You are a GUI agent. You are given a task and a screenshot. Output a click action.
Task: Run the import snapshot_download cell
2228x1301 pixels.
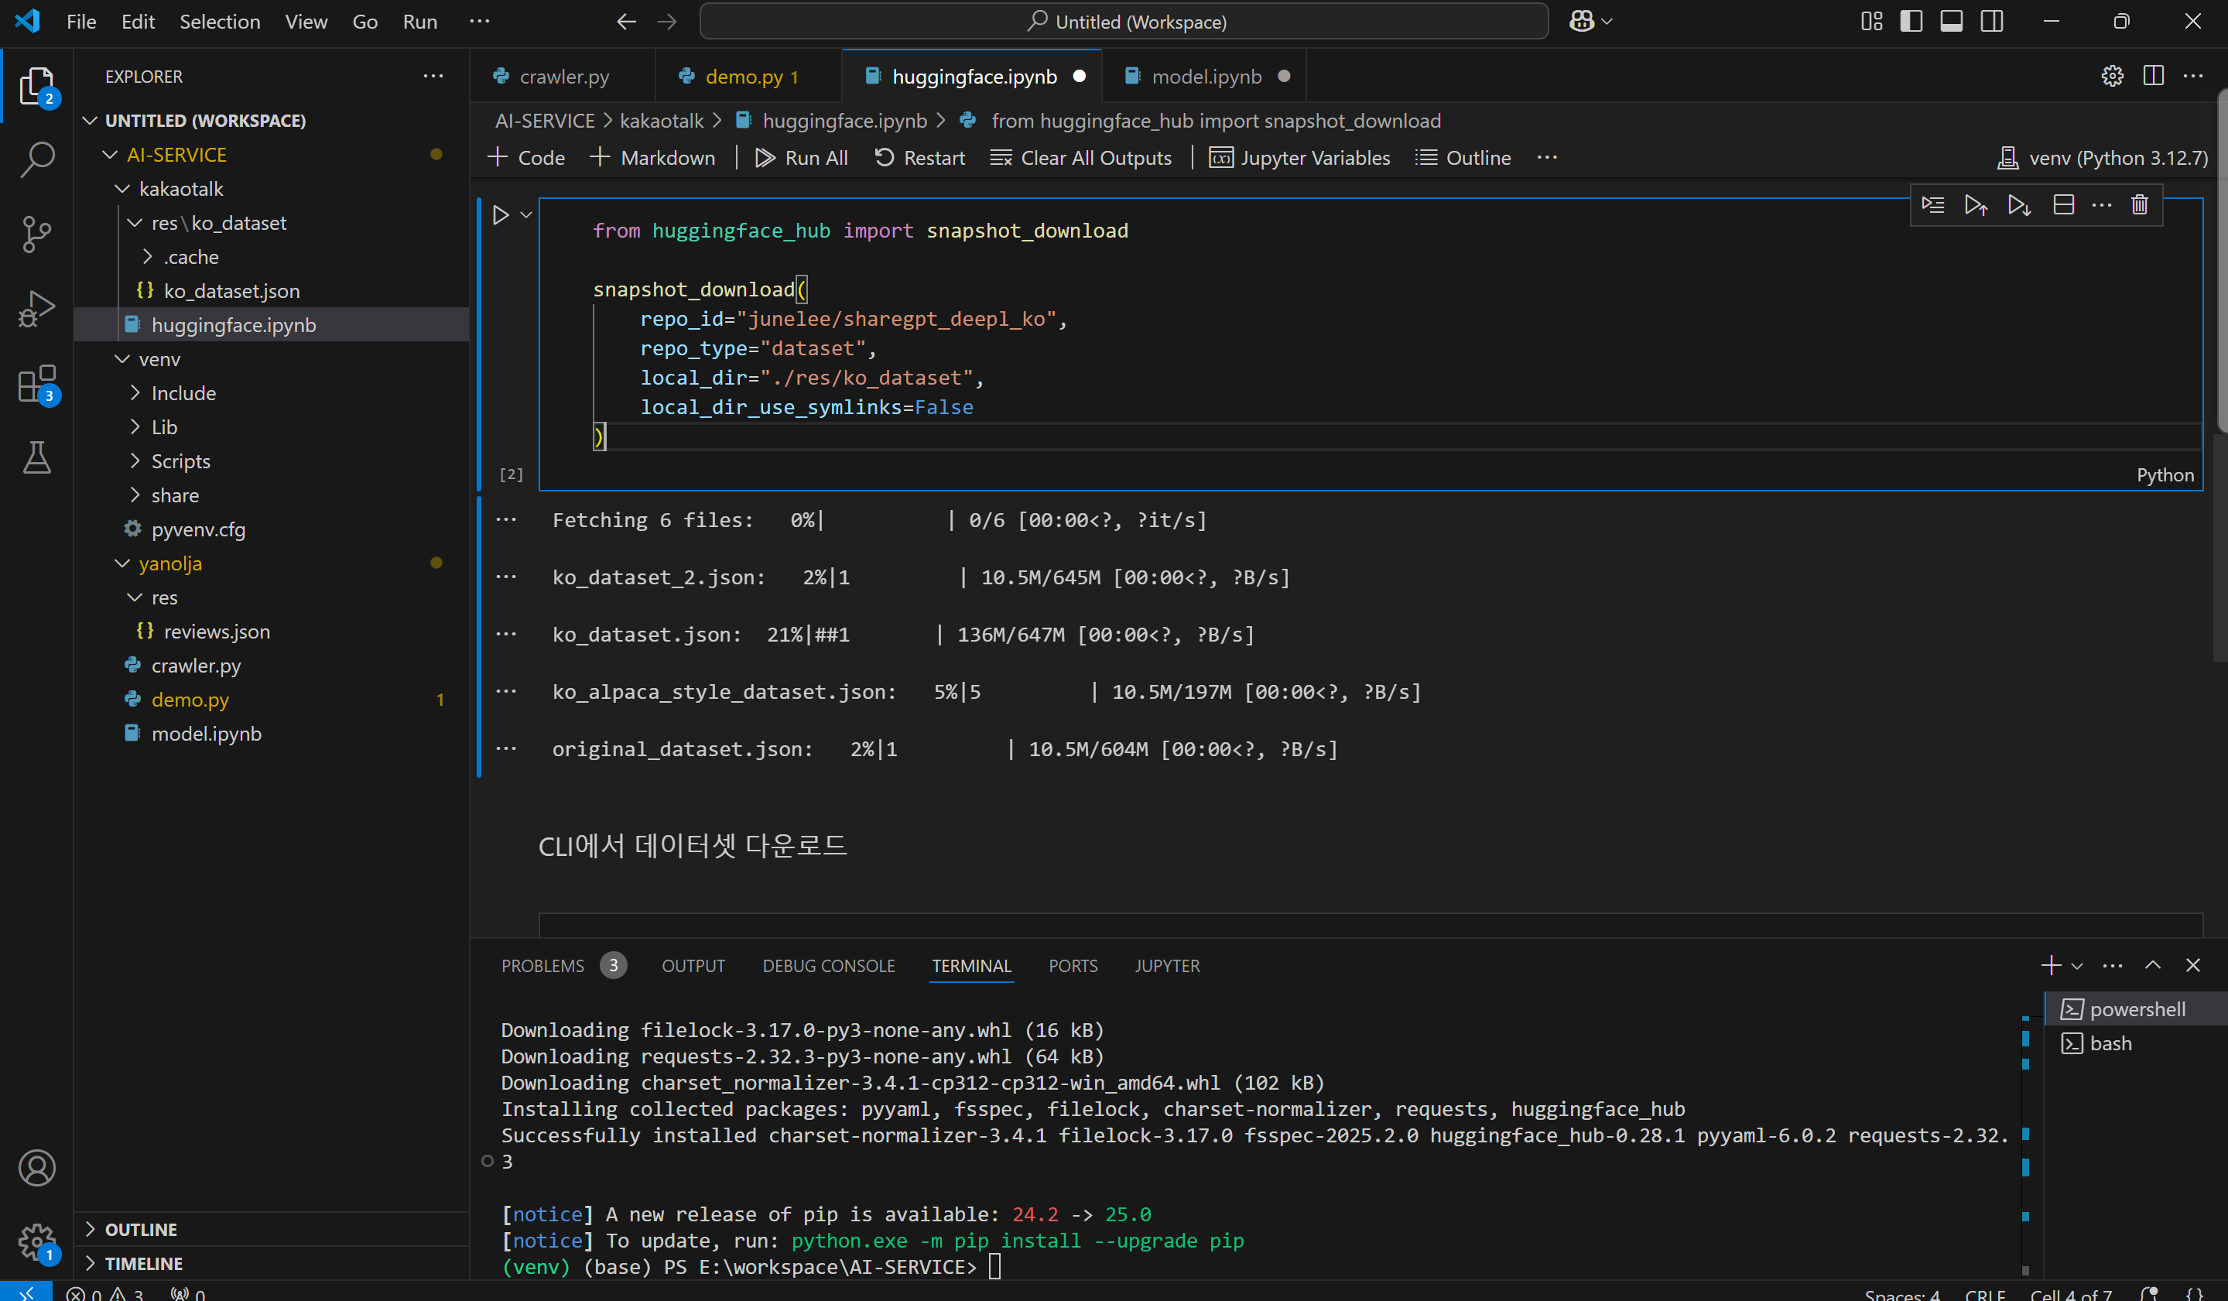pyautogui.click(x=501, y=215)
